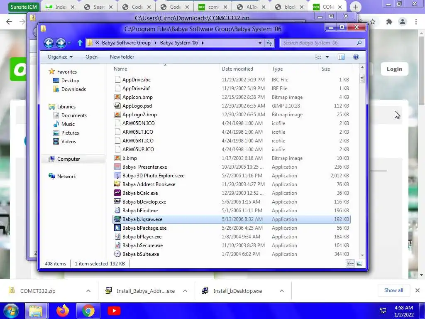Open Install_bDesktop.exe download item
This screenshot has width=425, height=319.
pos(237,291)
